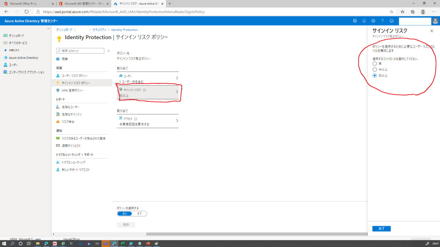Select the 高 risk level radio button
The height and width of the screenshot is (247, 440).
(x=375, y=64)
